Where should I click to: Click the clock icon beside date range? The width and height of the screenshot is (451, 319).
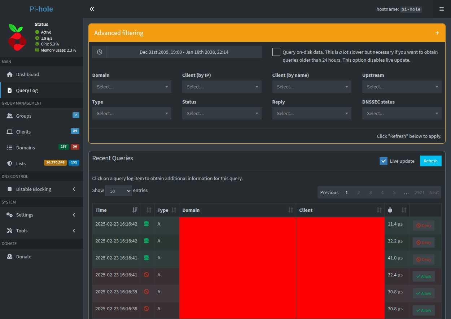[100, 52]
